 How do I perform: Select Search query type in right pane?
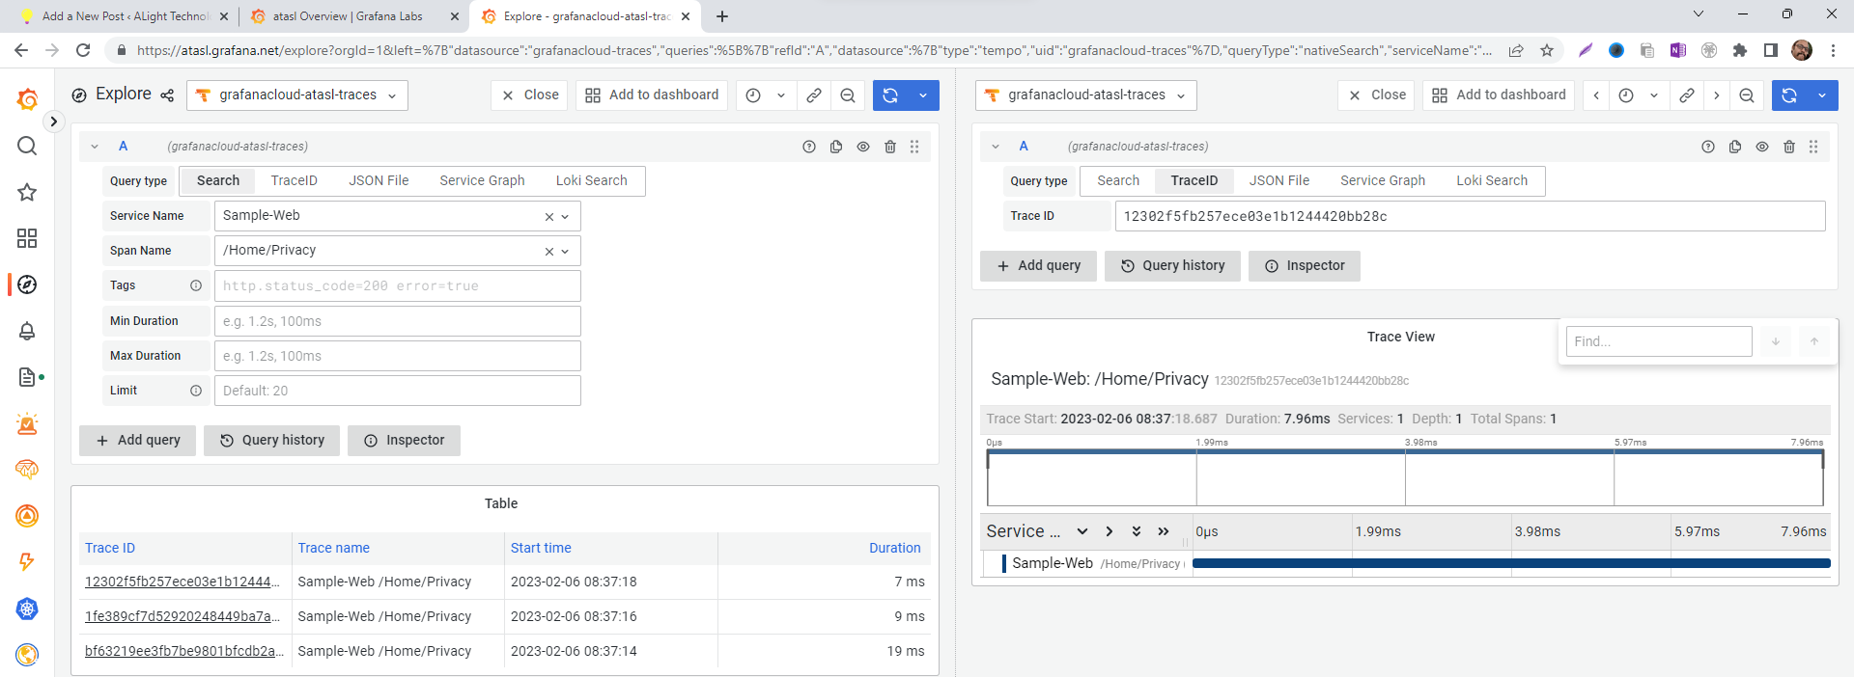(1118, 180)
